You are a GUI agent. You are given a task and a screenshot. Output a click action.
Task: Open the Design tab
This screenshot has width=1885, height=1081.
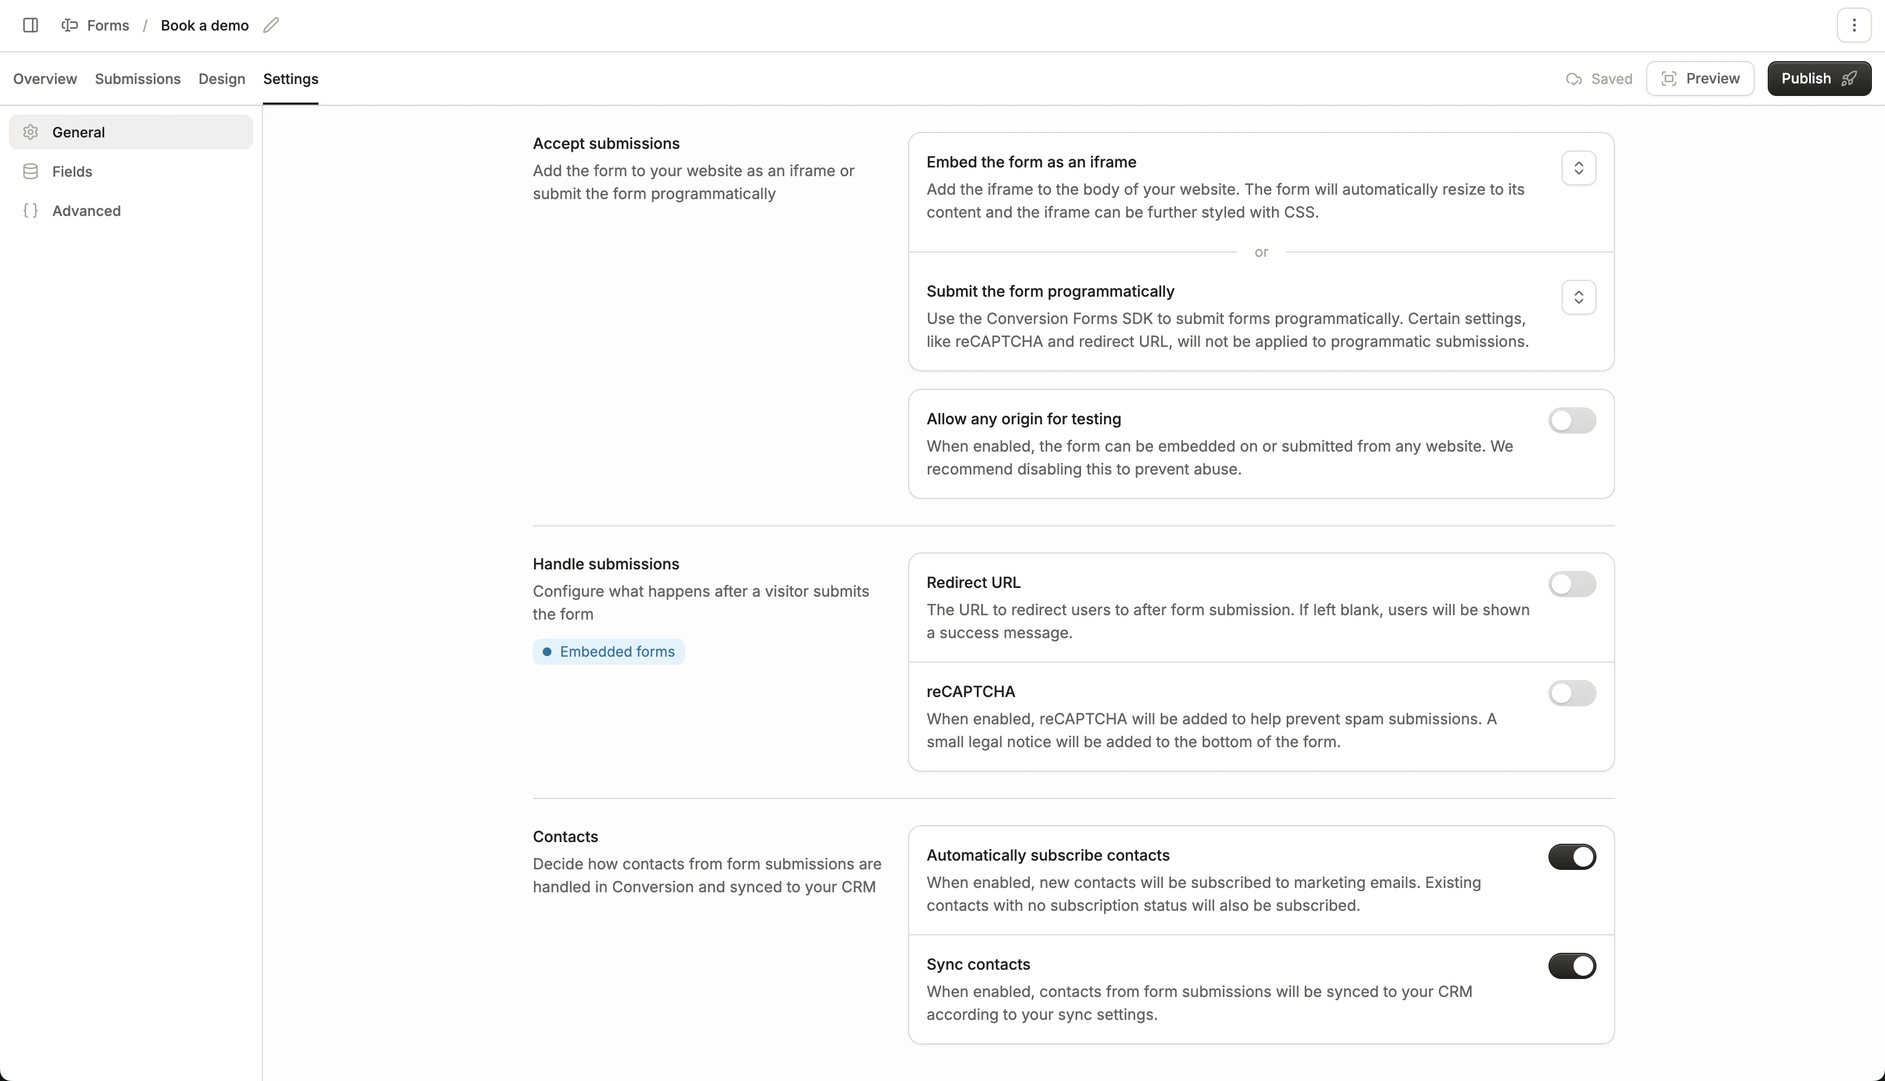[221, 79]
